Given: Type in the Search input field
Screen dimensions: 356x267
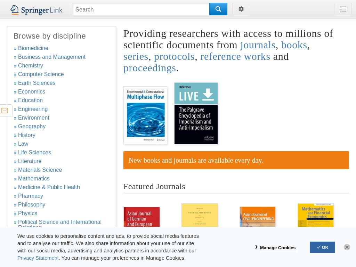Looking at the screenshot, I should pyautogui.click(x=140, y=9).
